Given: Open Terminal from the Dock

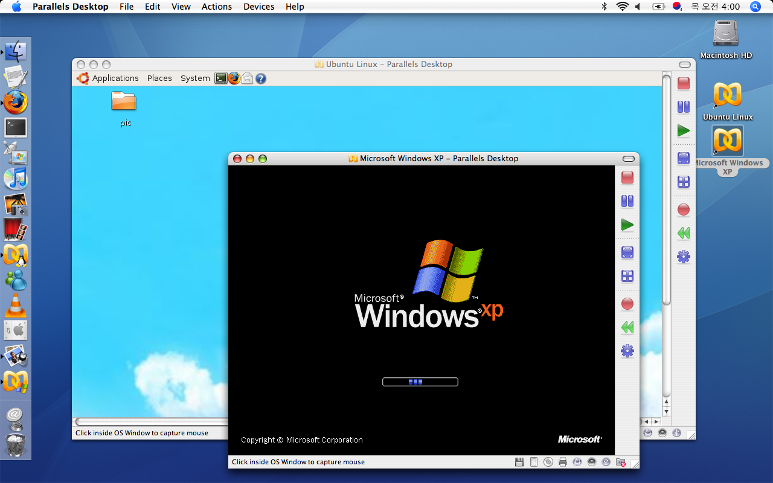Looking at the screenshot, I should click(x=15, y=128).
